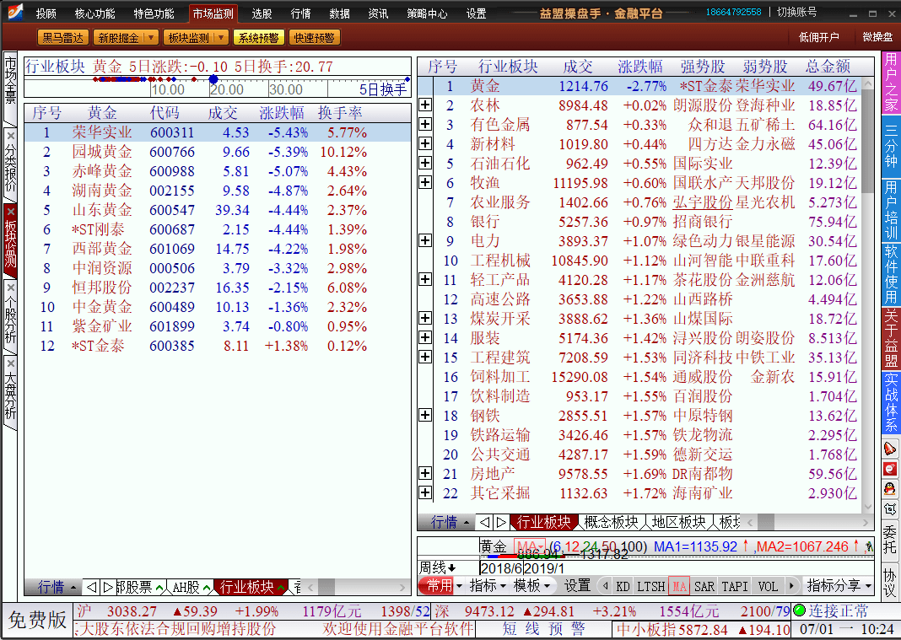Click the 低佣开户 link
Image resolution: width=901 pixels, height=640 pixels.
coord(819,37)
